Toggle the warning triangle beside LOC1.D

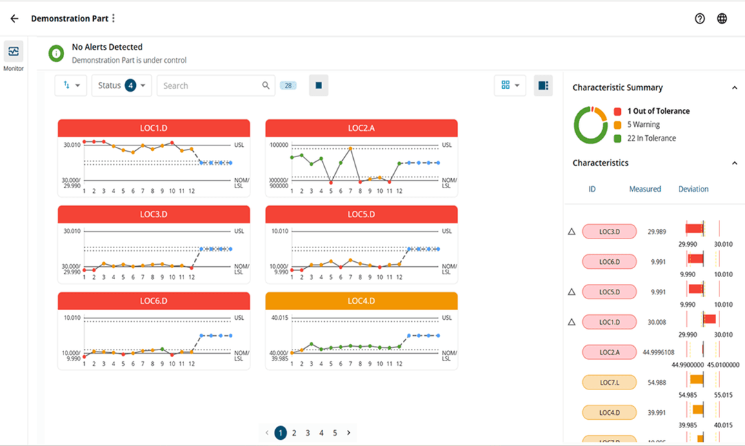tap(571, 322)
